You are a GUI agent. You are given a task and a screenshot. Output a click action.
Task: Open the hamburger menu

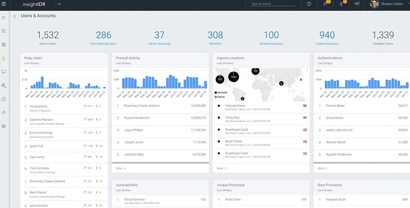[4, 4]
